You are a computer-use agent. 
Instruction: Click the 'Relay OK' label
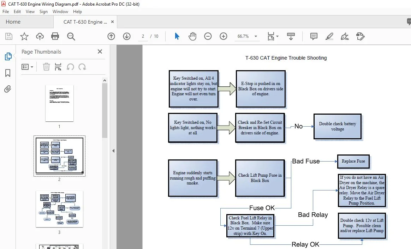pyautogui.click(x=305, y=244)
